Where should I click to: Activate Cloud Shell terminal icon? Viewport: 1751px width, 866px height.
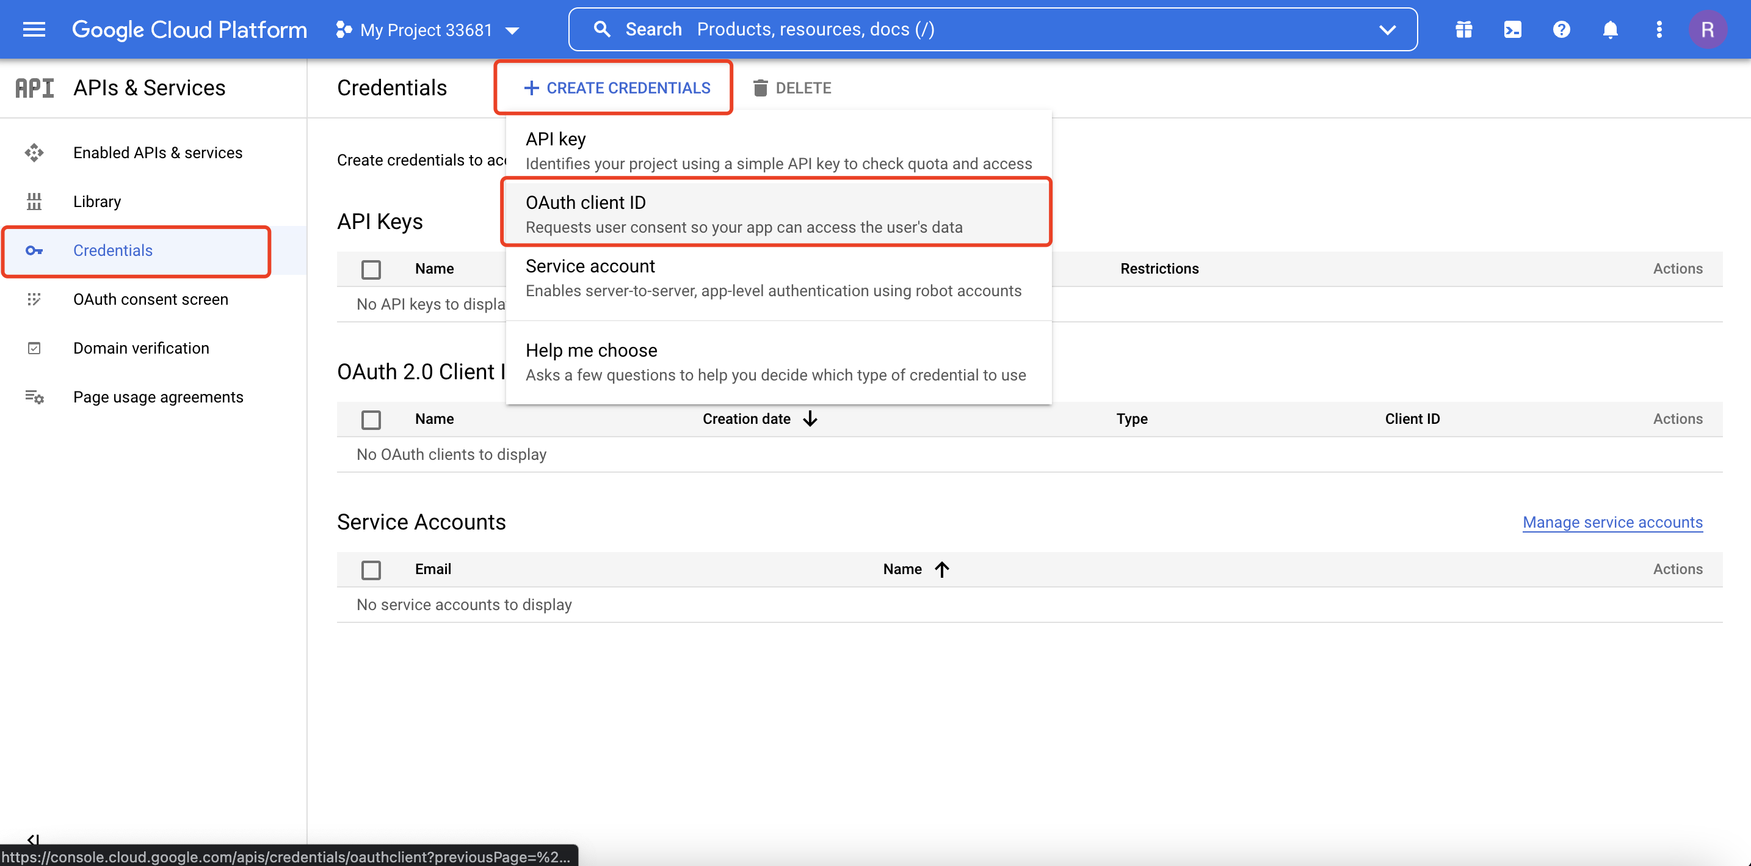(1512, 29)
